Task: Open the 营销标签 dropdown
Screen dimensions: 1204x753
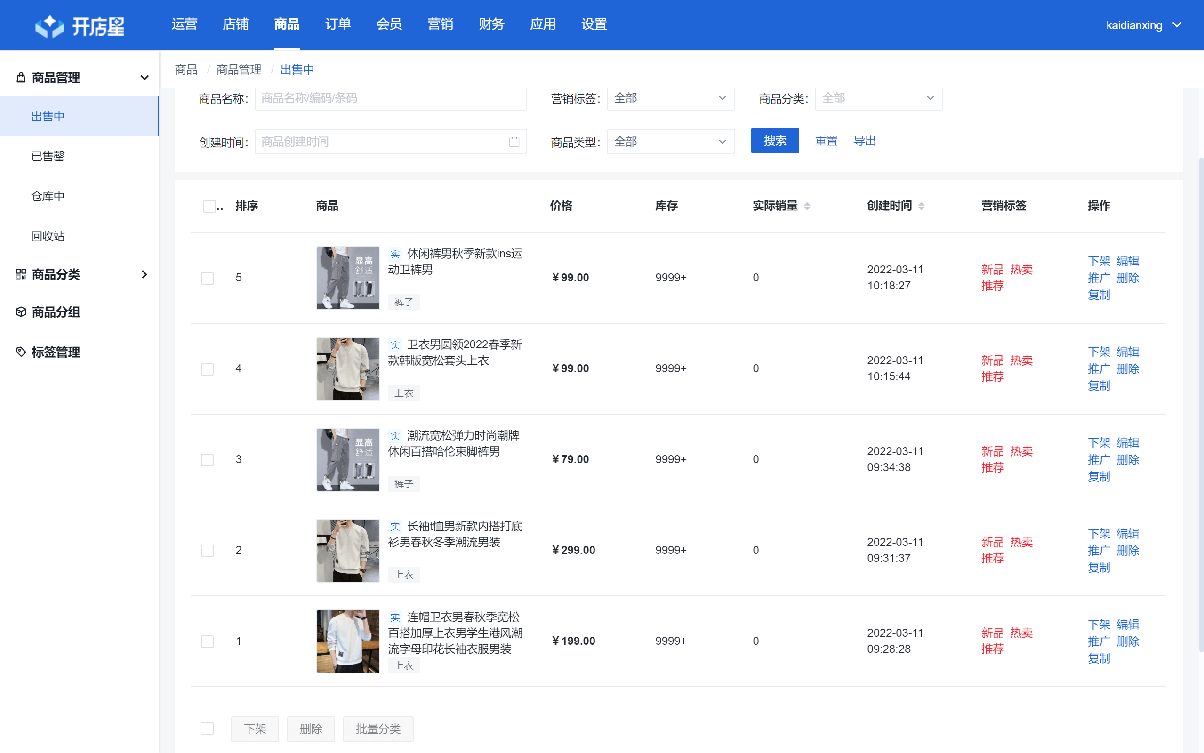Action: [x=670, y=98]
